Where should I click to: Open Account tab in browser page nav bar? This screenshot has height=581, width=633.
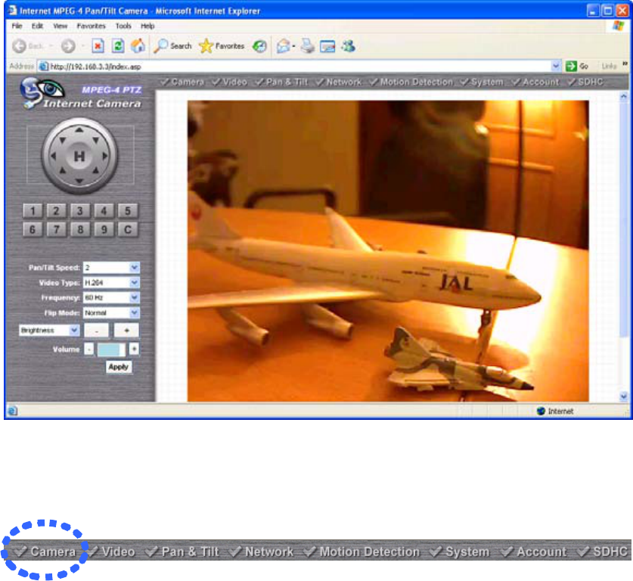coord(535,82)
